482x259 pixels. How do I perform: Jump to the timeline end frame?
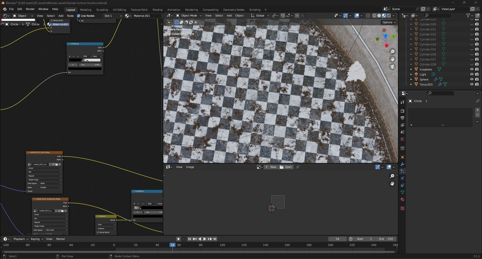click(x=215, y=239)
